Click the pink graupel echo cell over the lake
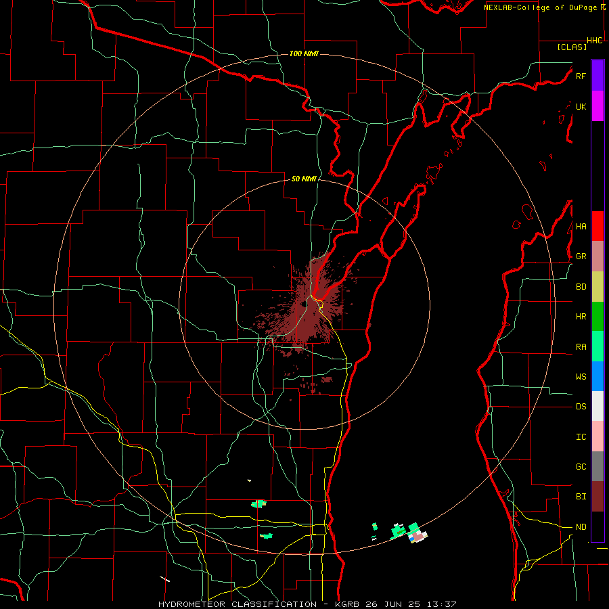609x609 pixels. pos(418,536)
